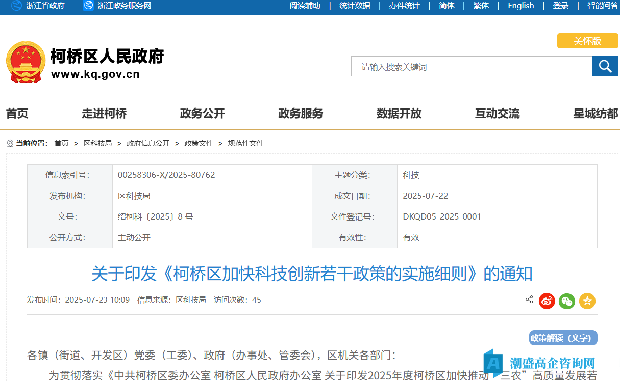Enable 关怀版 accessibility mode

587,41
